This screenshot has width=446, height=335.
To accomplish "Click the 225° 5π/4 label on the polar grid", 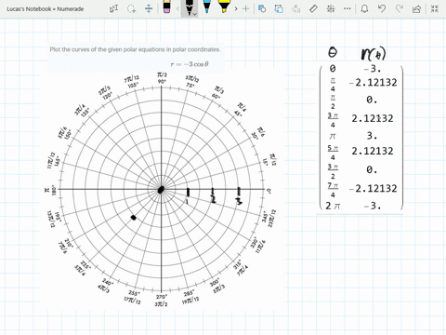I will (x=83, y=268).
